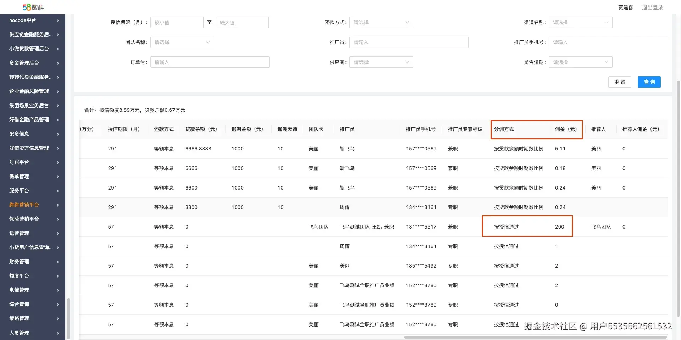The height and width of the screenshot is (340, 681).
Task: Open the 电催管理 menu item
Action: [33, 290]
